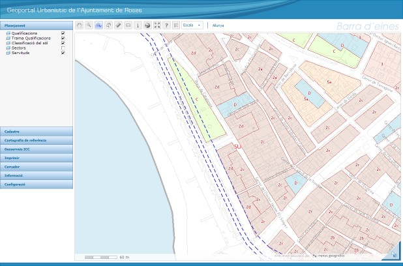This screenshot has height=266, width=403.
Task: Open the Imprimir accordion tab
Action: [37, 158]
